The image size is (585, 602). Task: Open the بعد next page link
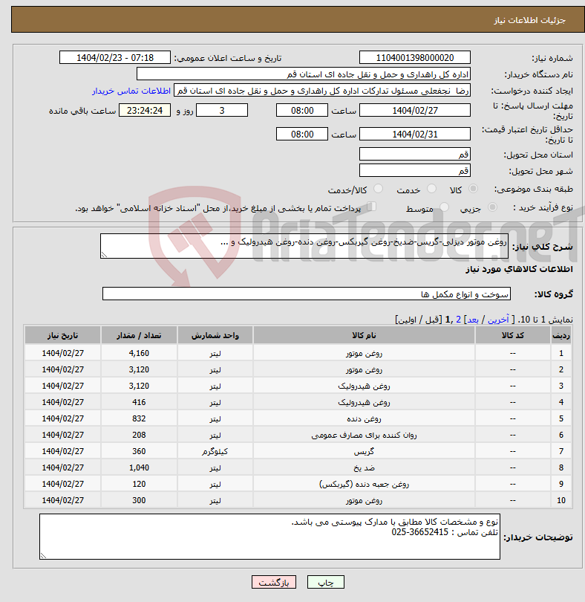coord(472,320)
